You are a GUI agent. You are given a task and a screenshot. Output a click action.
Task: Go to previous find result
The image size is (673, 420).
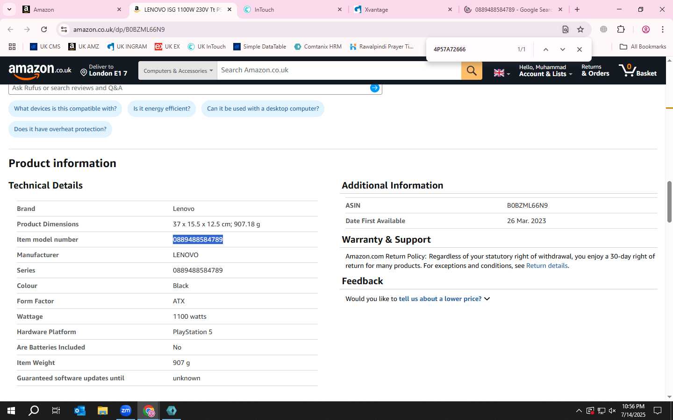(545, 49)
